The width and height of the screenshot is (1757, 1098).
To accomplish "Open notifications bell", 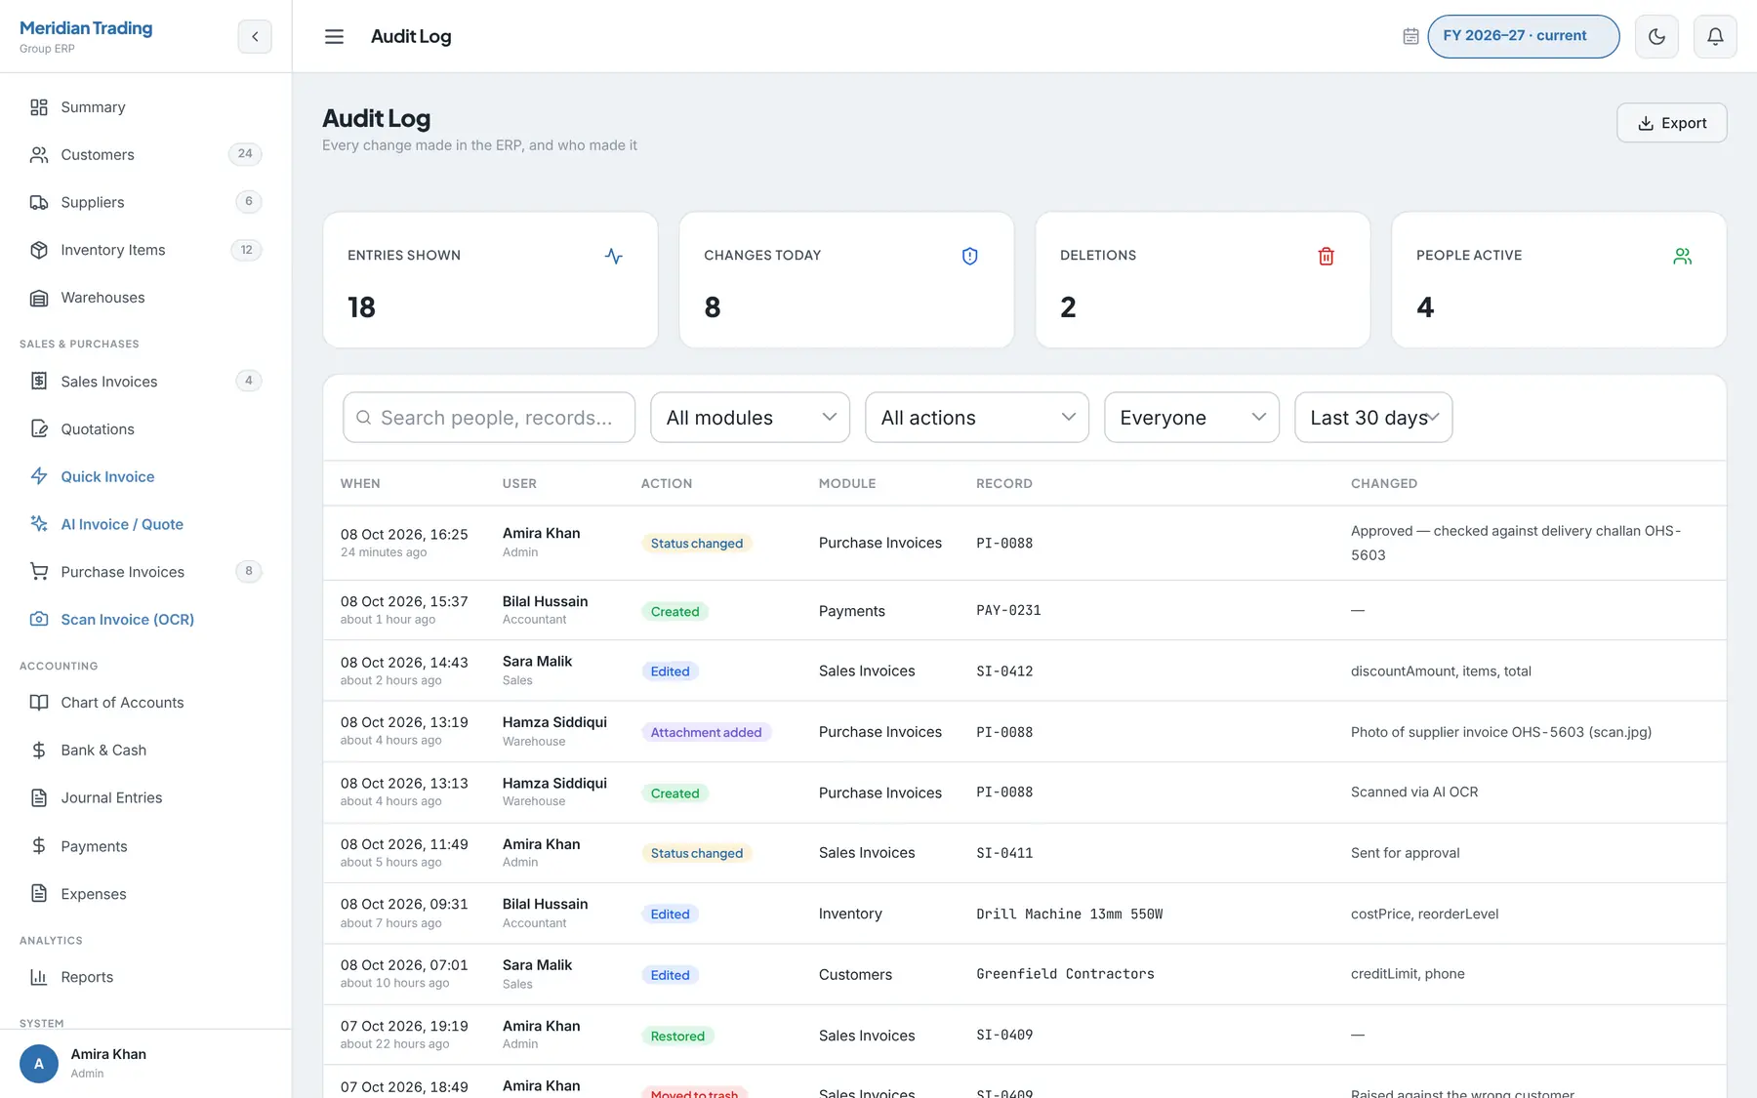I will (1715, 36).
